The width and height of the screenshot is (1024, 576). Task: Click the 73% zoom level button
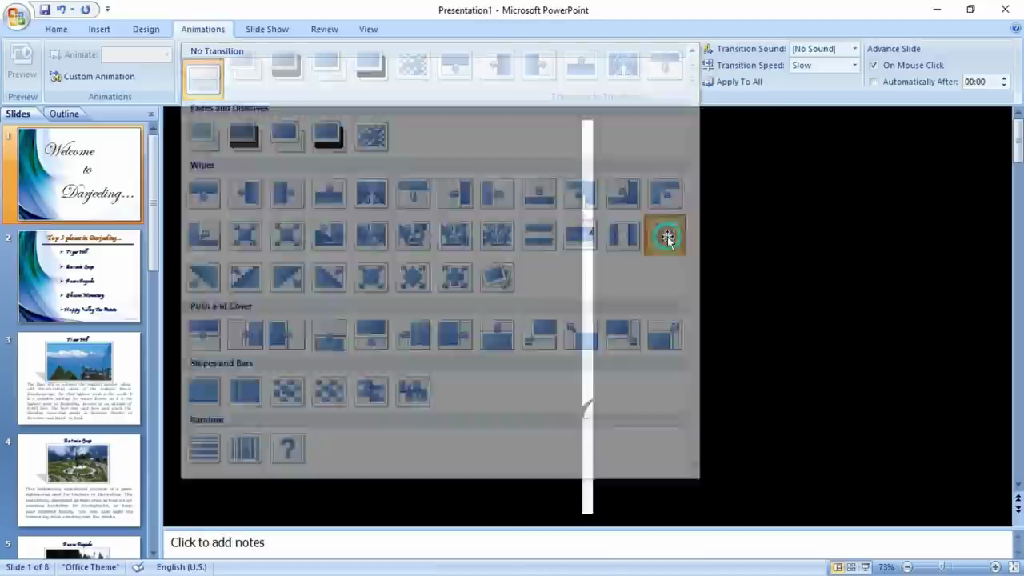886,567
